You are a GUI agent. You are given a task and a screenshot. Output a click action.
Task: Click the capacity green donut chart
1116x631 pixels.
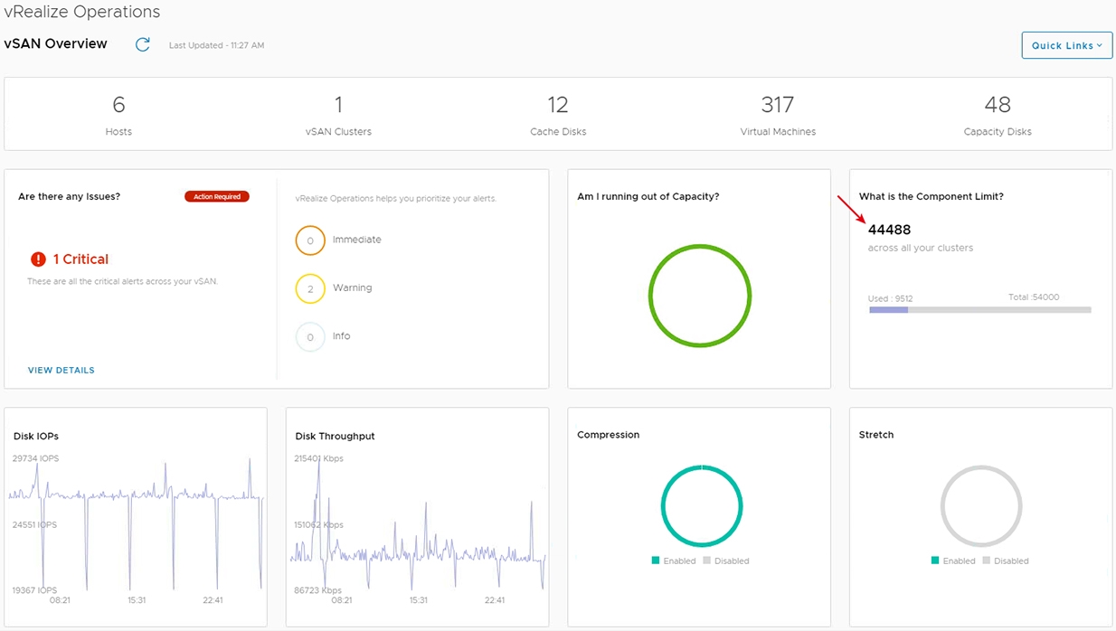pyautogui.click(x=699, y=296)
